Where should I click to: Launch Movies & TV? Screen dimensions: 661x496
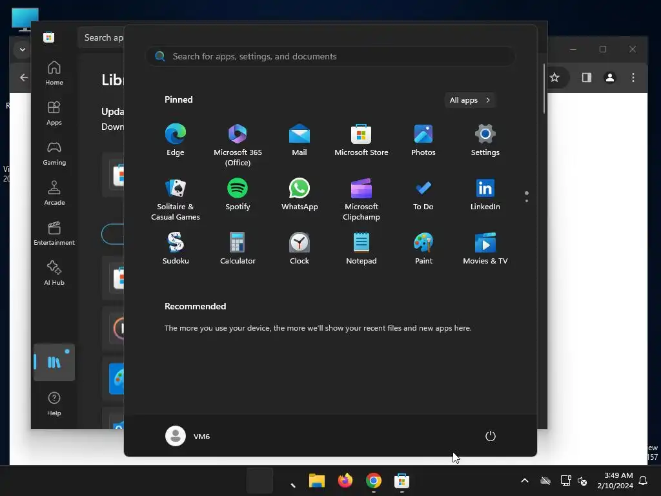pos(485,249)
